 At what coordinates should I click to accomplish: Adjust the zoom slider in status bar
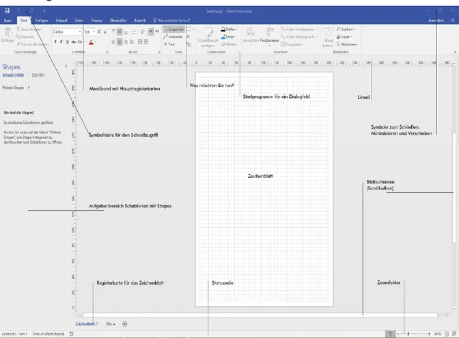coord(408,334)
